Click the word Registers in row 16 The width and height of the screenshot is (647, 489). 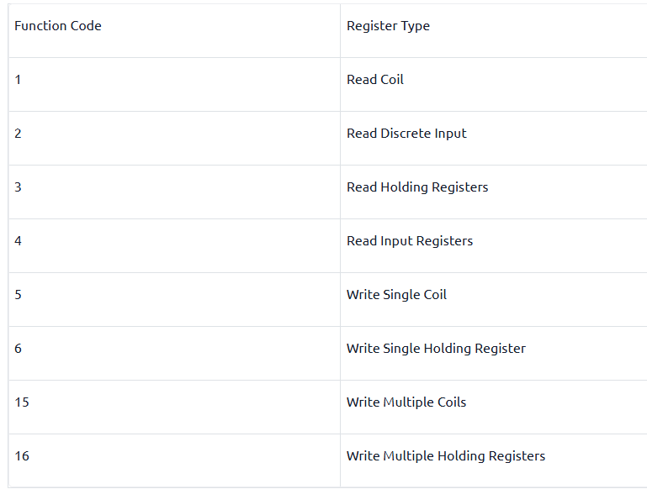[517, 456]
